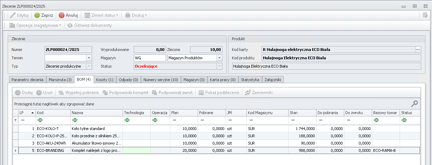Click Operacja filter operator icon
This screenshot has width=432, height=165.
tap(154, 120)
